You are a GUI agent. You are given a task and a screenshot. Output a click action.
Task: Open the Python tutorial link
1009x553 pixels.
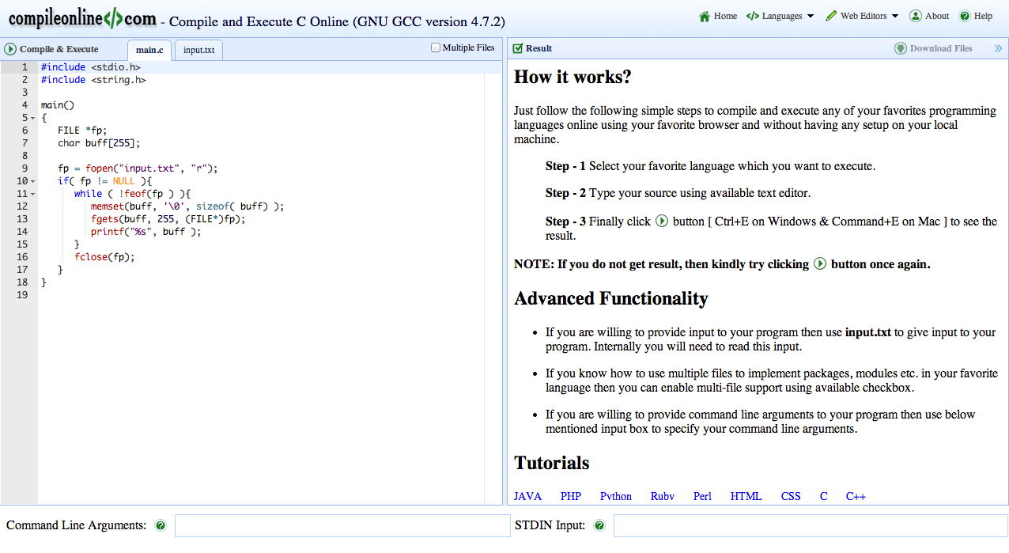click(x=615, y=496)
